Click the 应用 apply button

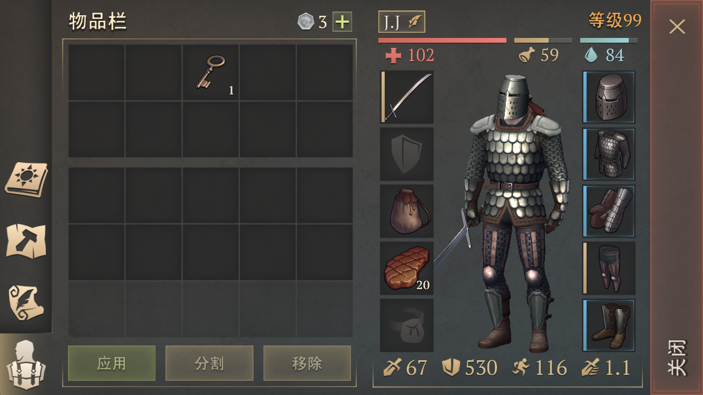[112, 363]
